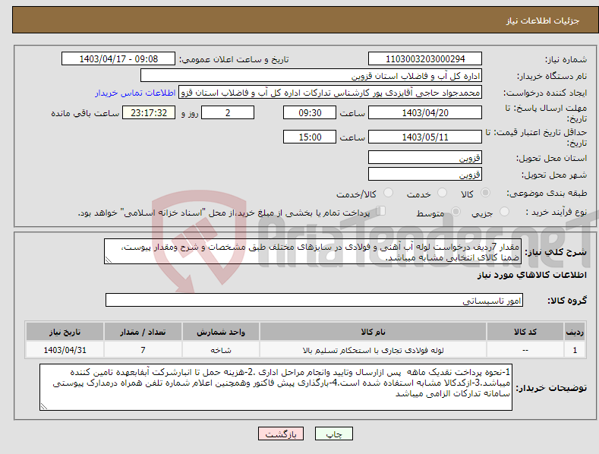Click the product name لوله فولادی تجاری cell
599x454 pixels.
point(373,350)
